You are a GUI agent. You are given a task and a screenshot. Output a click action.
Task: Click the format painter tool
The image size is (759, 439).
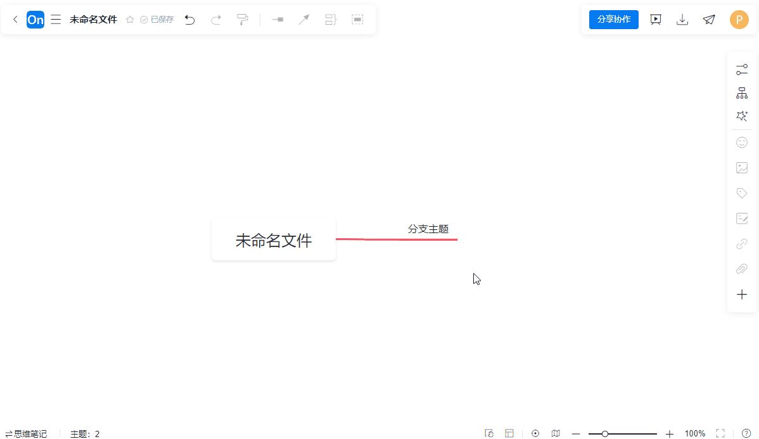[x=243, y=20]
